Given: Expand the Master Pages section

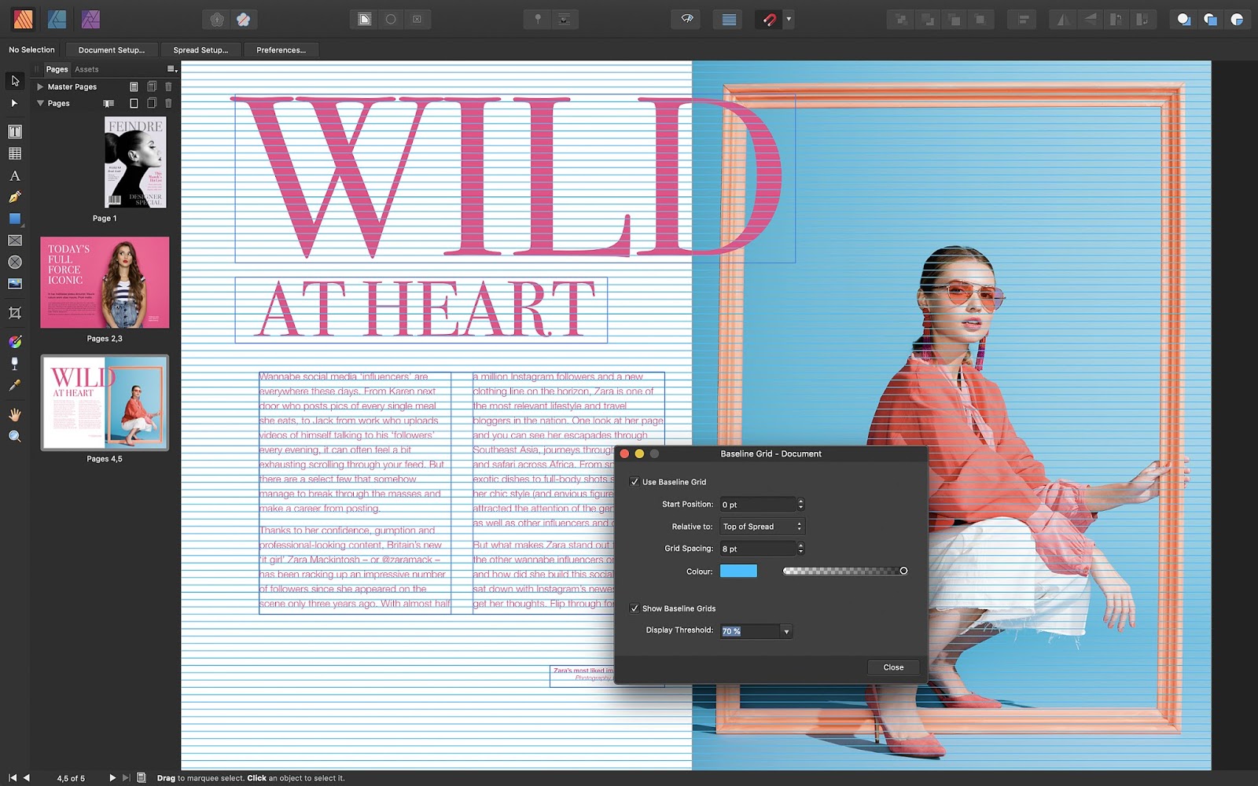Looking at the screenshot, I should (x=40, y=86).
